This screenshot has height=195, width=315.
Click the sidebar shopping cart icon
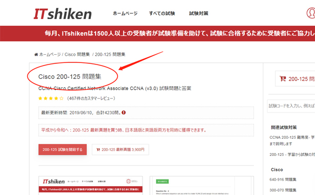coord(282,78)
